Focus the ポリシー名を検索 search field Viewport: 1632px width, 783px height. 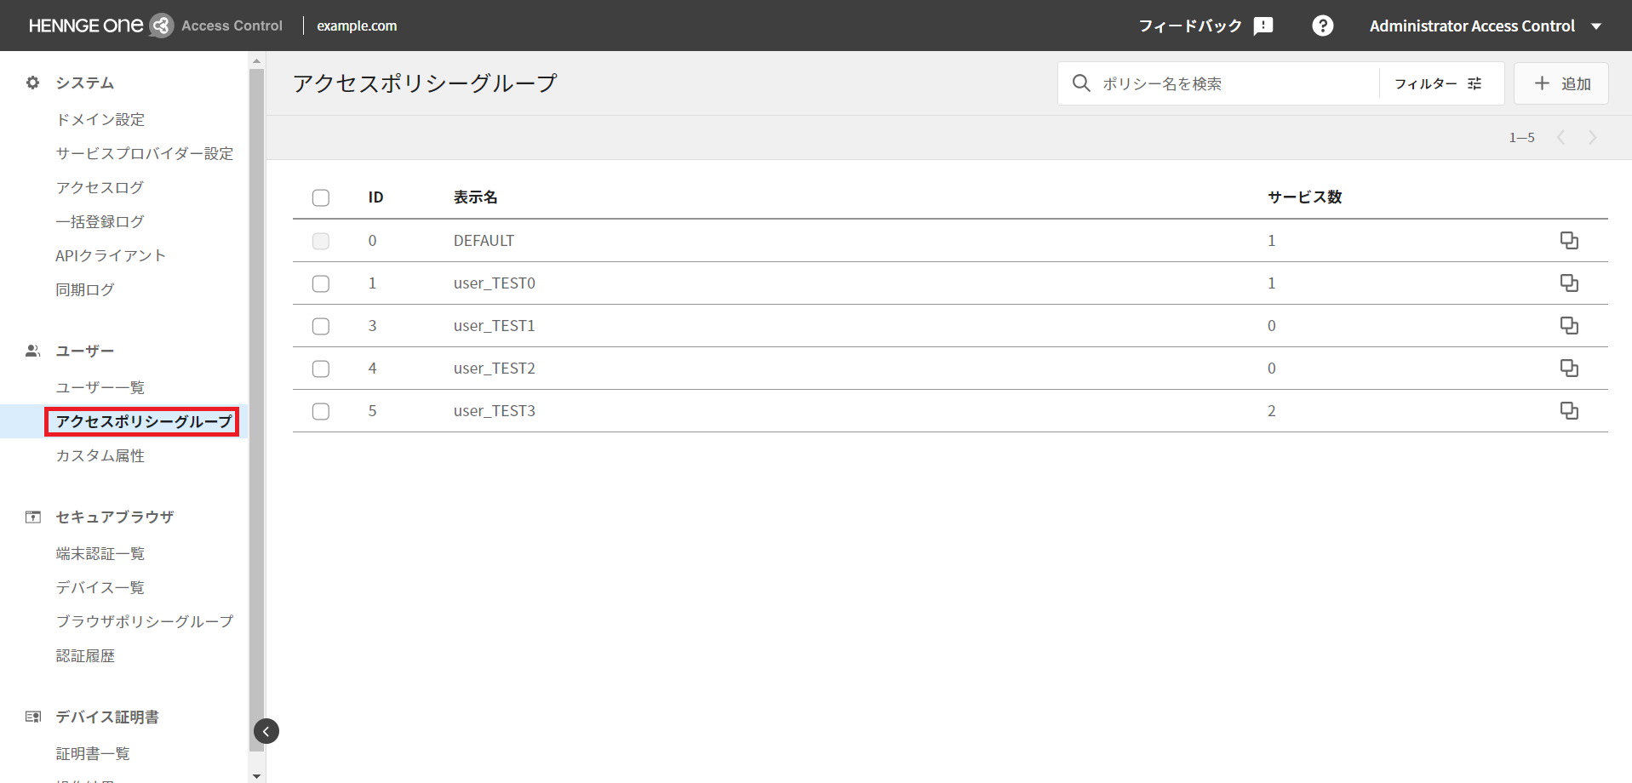click(1234, 83)
